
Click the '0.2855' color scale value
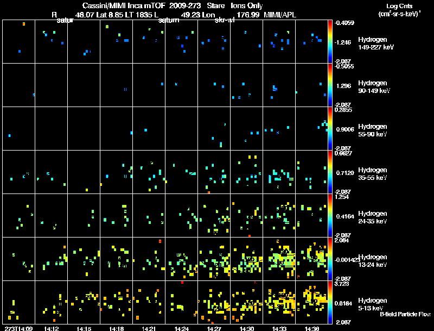pyautogui.click(x=343, y=110)
